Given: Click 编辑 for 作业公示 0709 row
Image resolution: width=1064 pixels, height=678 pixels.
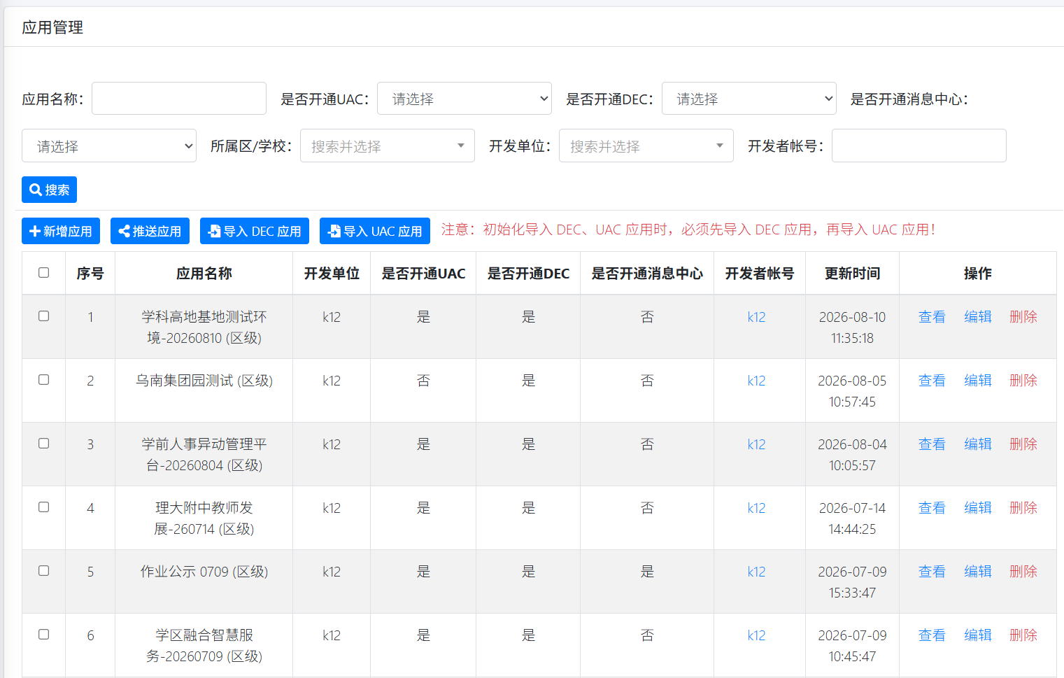Looking at the screenshot, I should pyautogui.click(x=978, y=572).
